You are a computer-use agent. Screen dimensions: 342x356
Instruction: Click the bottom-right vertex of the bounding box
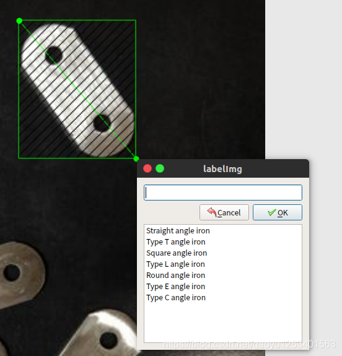point(136,159)
